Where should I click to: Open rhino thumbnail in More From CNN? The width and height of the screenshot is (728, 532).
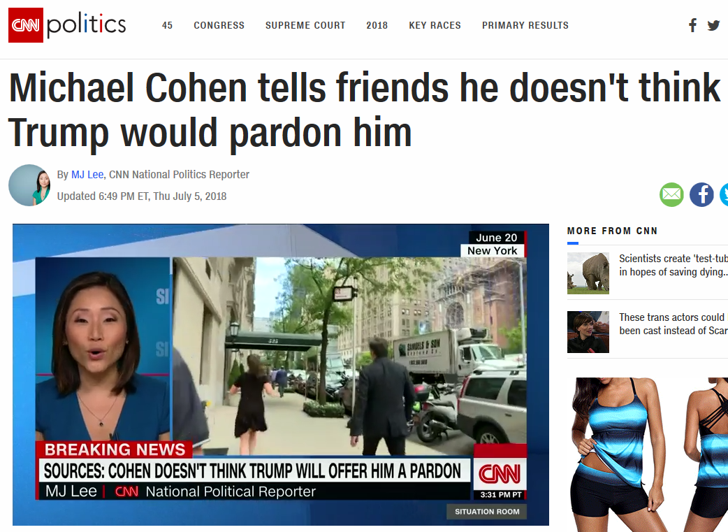click(x=588, y=273)
